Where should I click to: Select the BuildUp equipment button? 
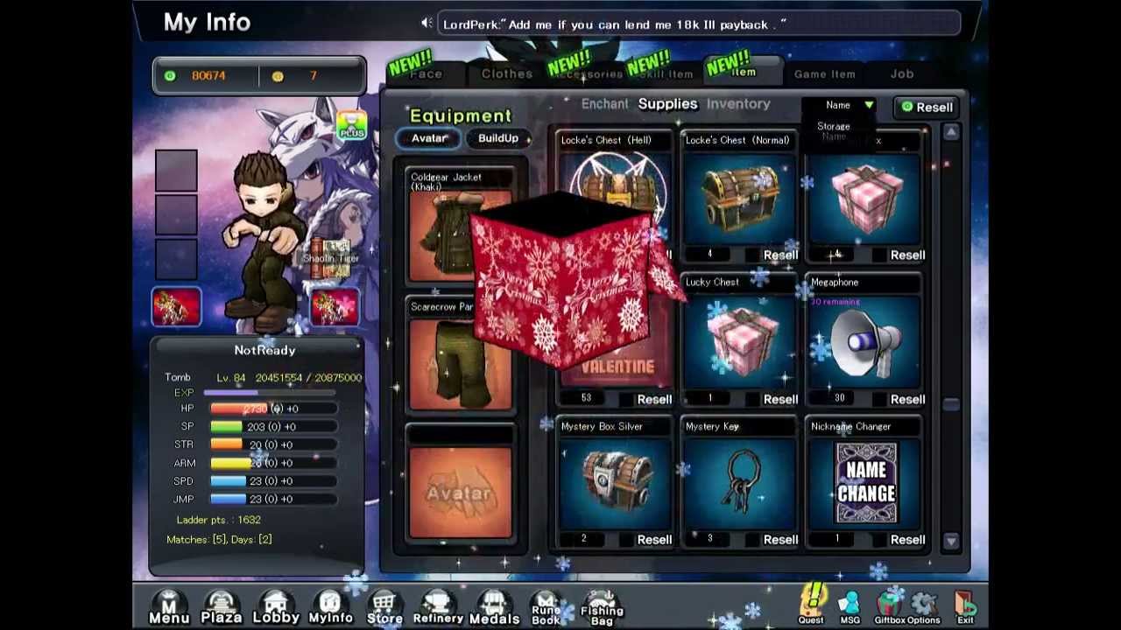tap(498, 138)
